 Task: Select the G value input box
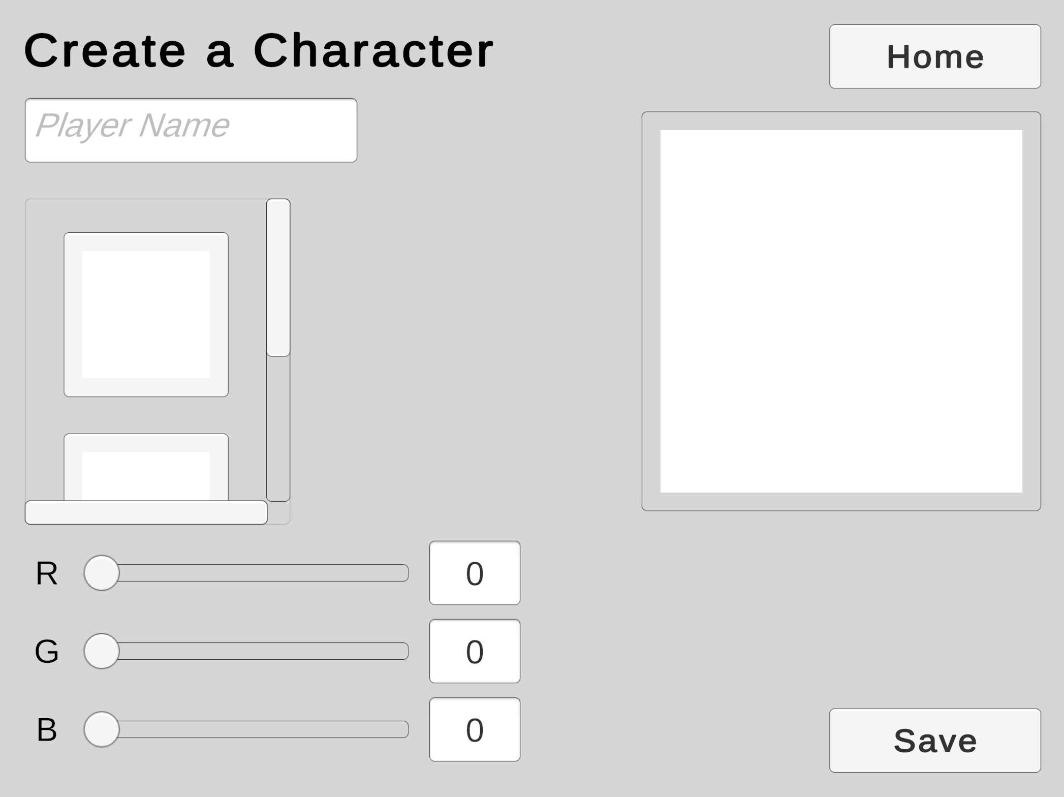click(475, 651)
